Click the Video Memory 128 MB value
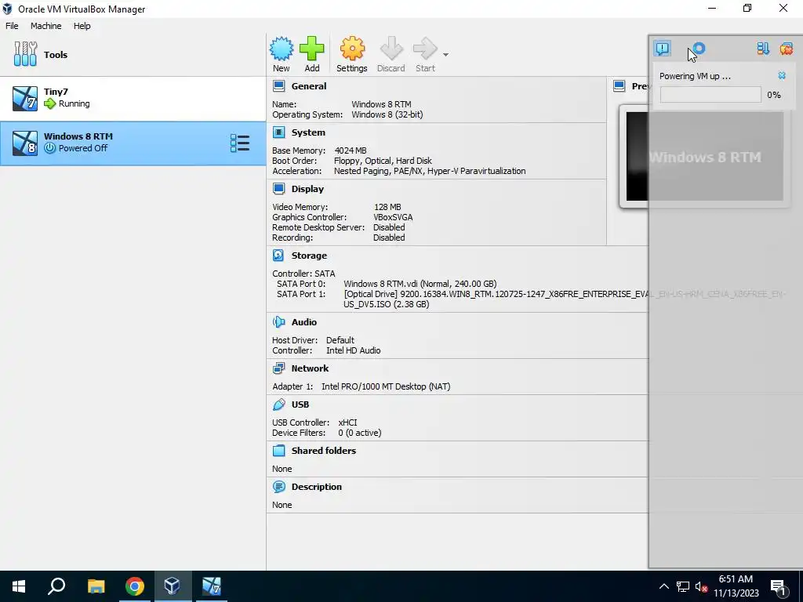803x602 pixels. 387,207
